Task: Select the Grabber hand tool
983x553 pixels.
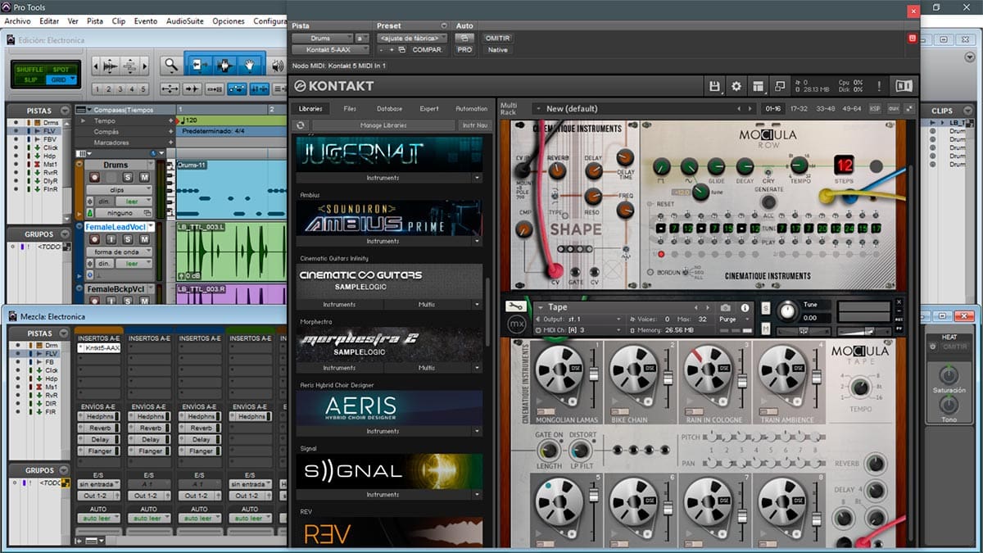Action: [250, 64]
